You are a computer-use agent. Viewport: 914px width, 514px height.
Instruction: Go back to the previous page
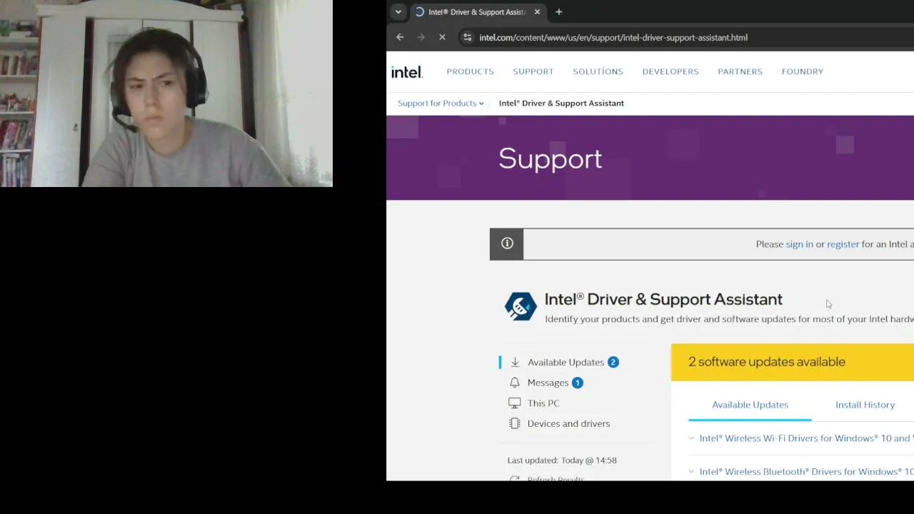400,37
